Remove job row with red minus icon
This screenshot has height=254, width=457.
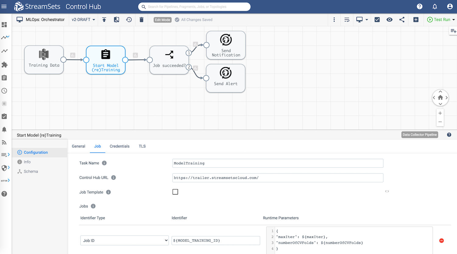(x=441, y=241)
